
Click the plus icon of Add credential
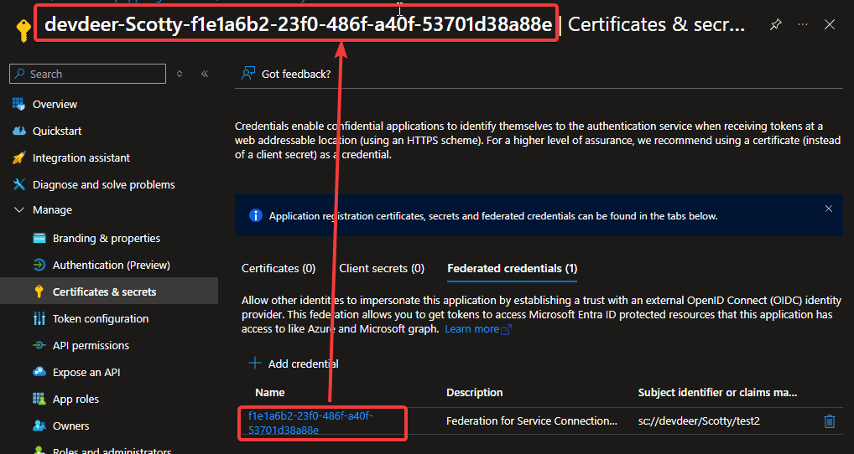click(255, 364)
